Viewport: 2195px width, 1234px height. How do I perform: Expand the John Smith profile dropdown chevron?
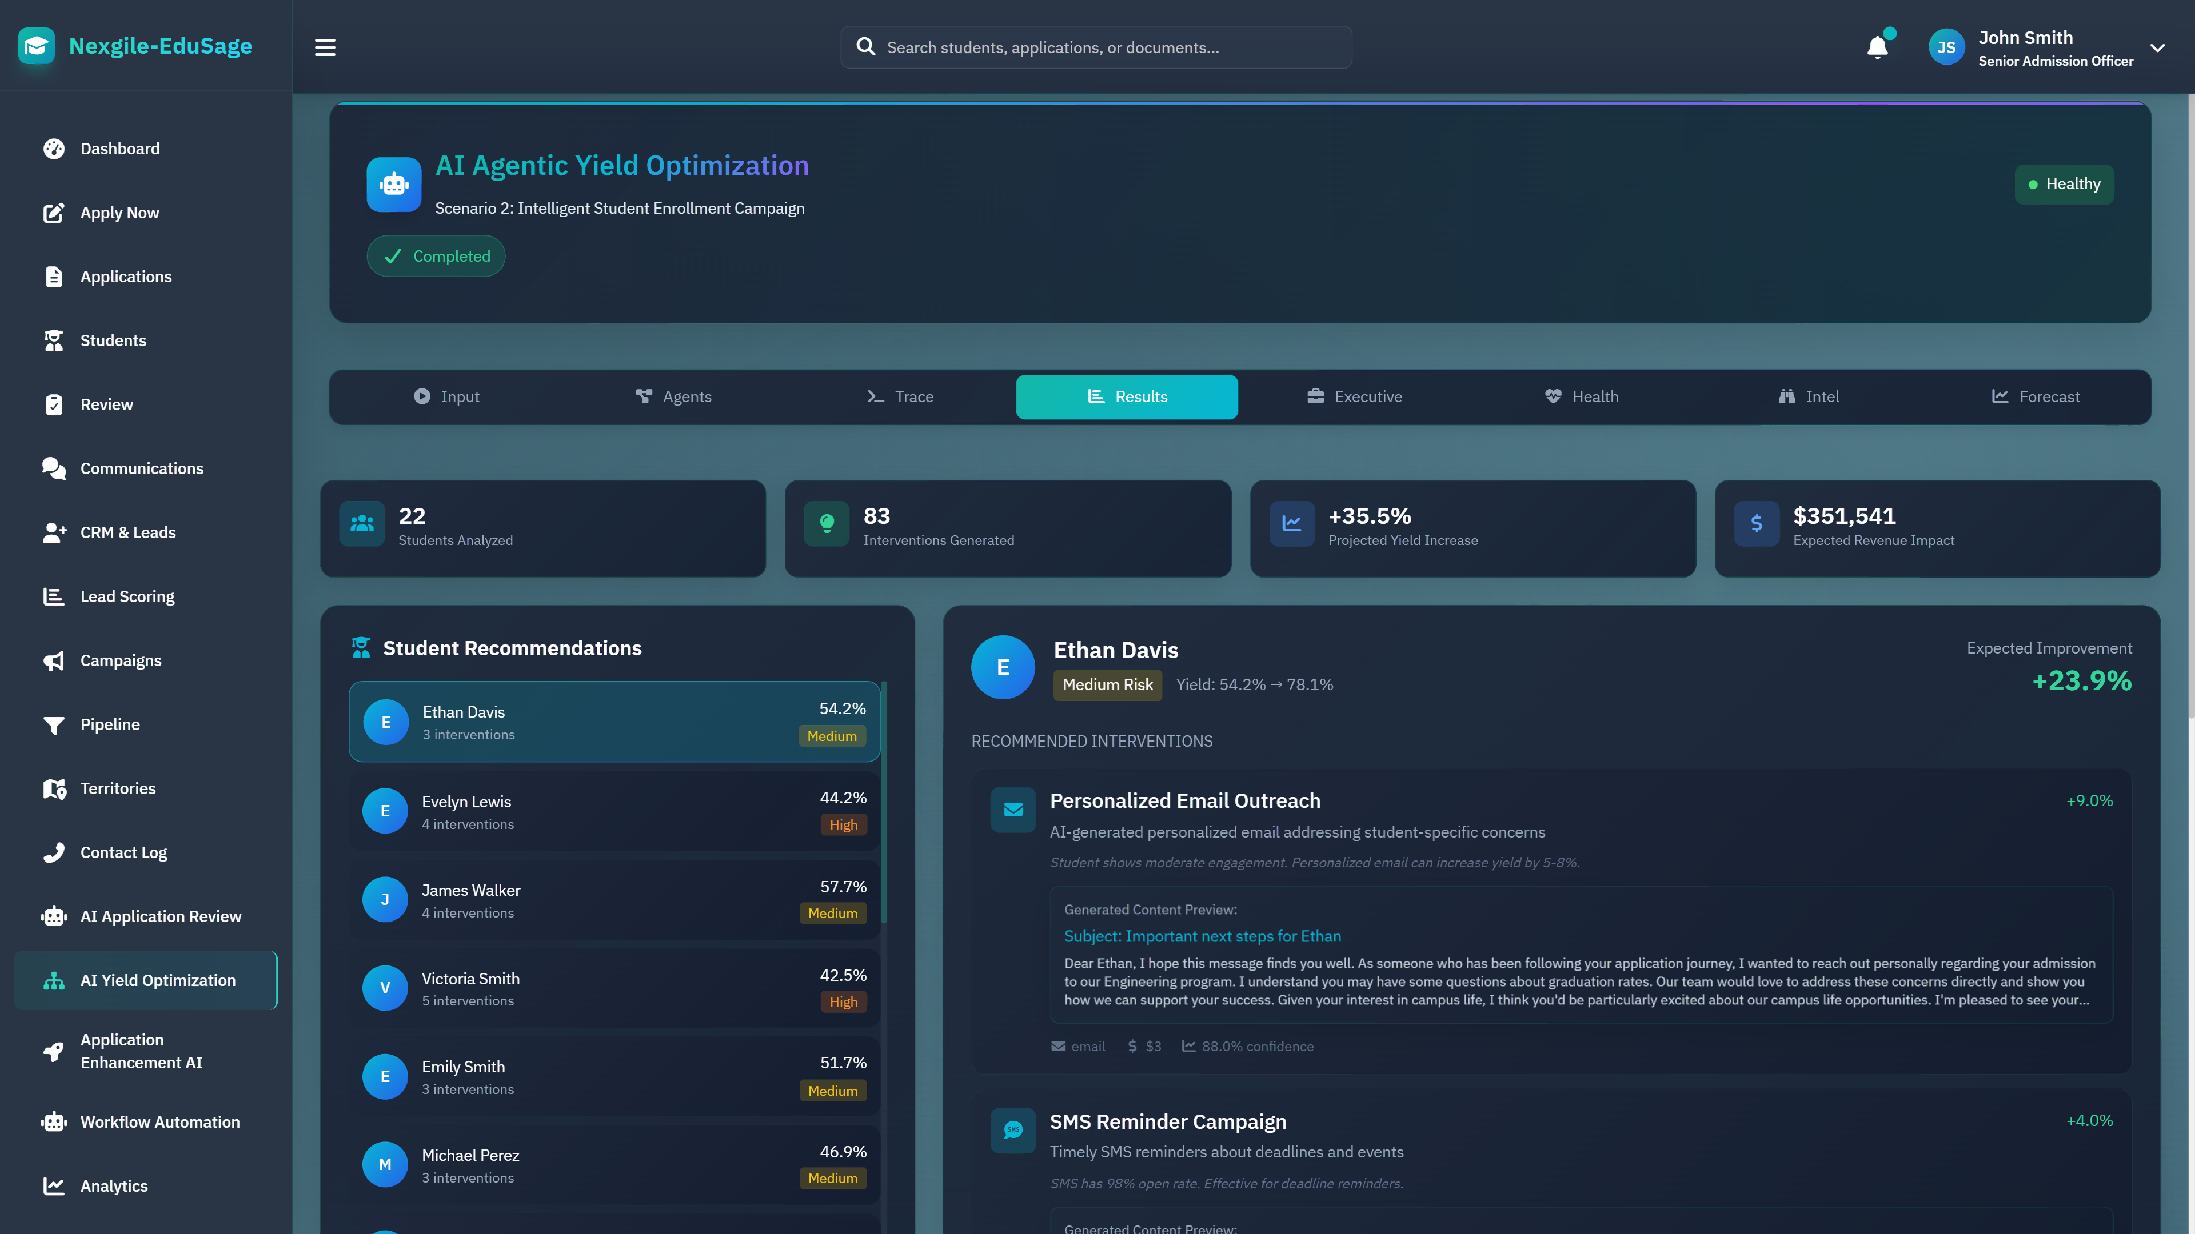(2157, 47)
